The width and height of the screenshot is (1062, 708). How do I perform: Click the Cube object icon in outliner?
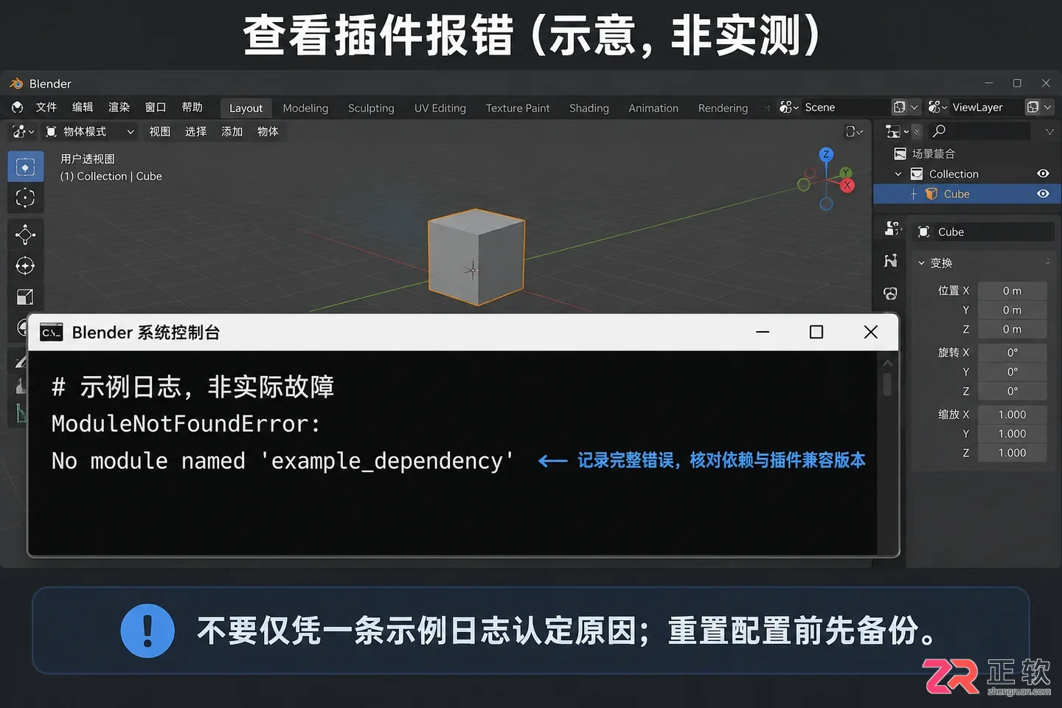tap(931, 194)
